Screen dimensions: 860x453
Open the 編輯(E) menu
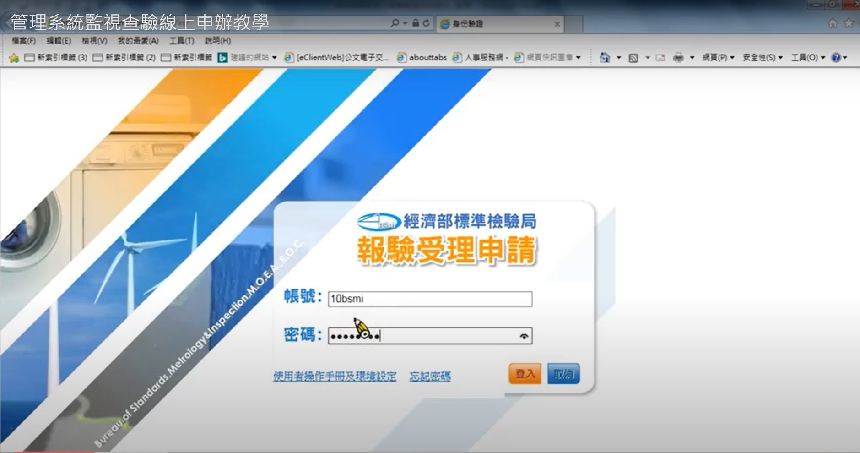(59, 41)
